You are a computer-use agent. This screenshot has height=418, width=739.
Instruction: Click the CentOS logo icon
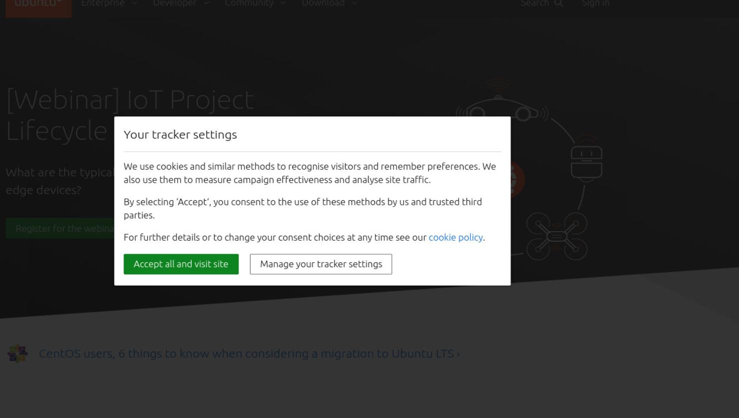tap(17, 354)
